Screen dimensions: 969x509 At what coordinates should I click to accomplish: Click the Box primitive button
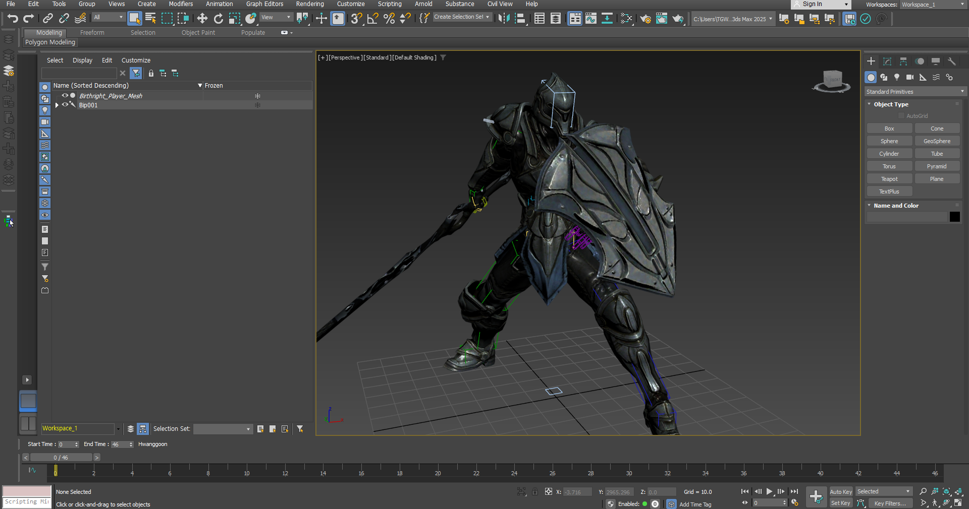pyautogui.click(x=889, y=129)
